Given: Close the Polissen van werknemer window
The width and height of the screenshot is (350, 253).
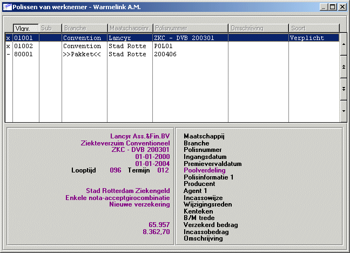Looking at the screenshot, I should (342, 7).
